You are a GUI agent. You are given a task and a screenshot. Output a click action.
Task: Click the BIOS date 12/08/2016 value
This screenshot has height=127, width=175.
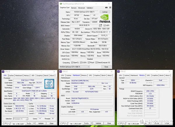(x=92, y=103)
